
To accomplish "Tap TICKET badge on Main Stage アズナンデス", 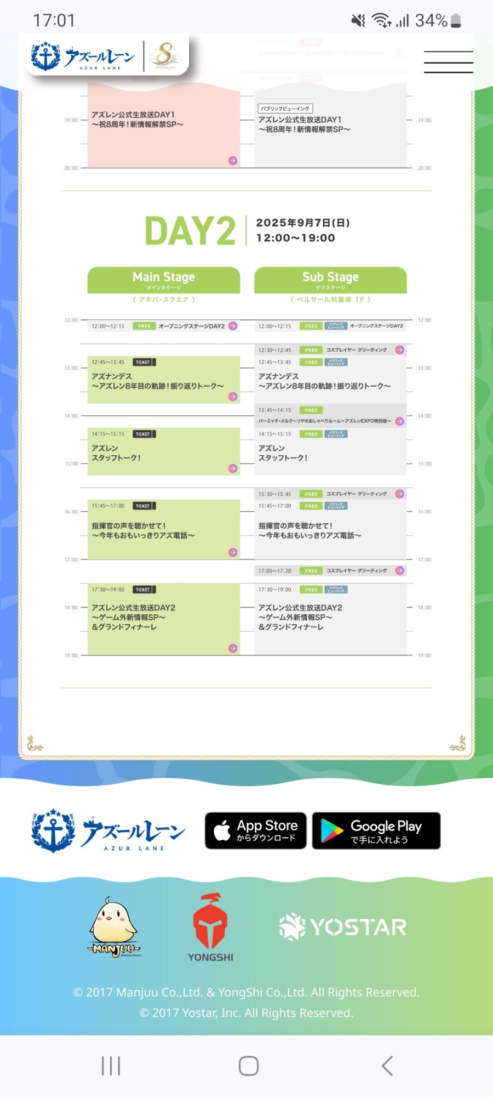I will pos(144,362).
